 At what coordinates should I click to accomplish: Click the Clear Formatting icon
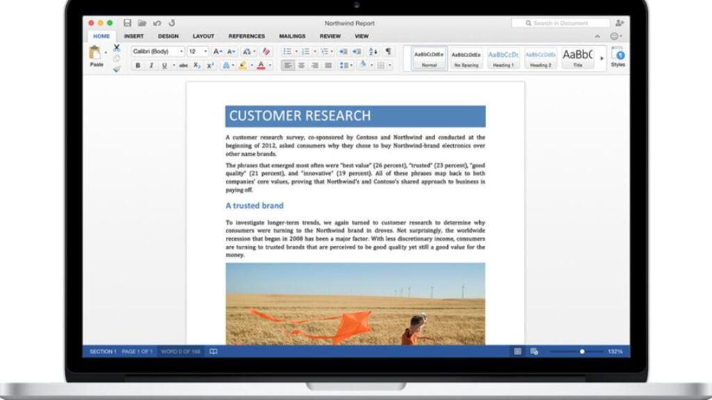266,51
